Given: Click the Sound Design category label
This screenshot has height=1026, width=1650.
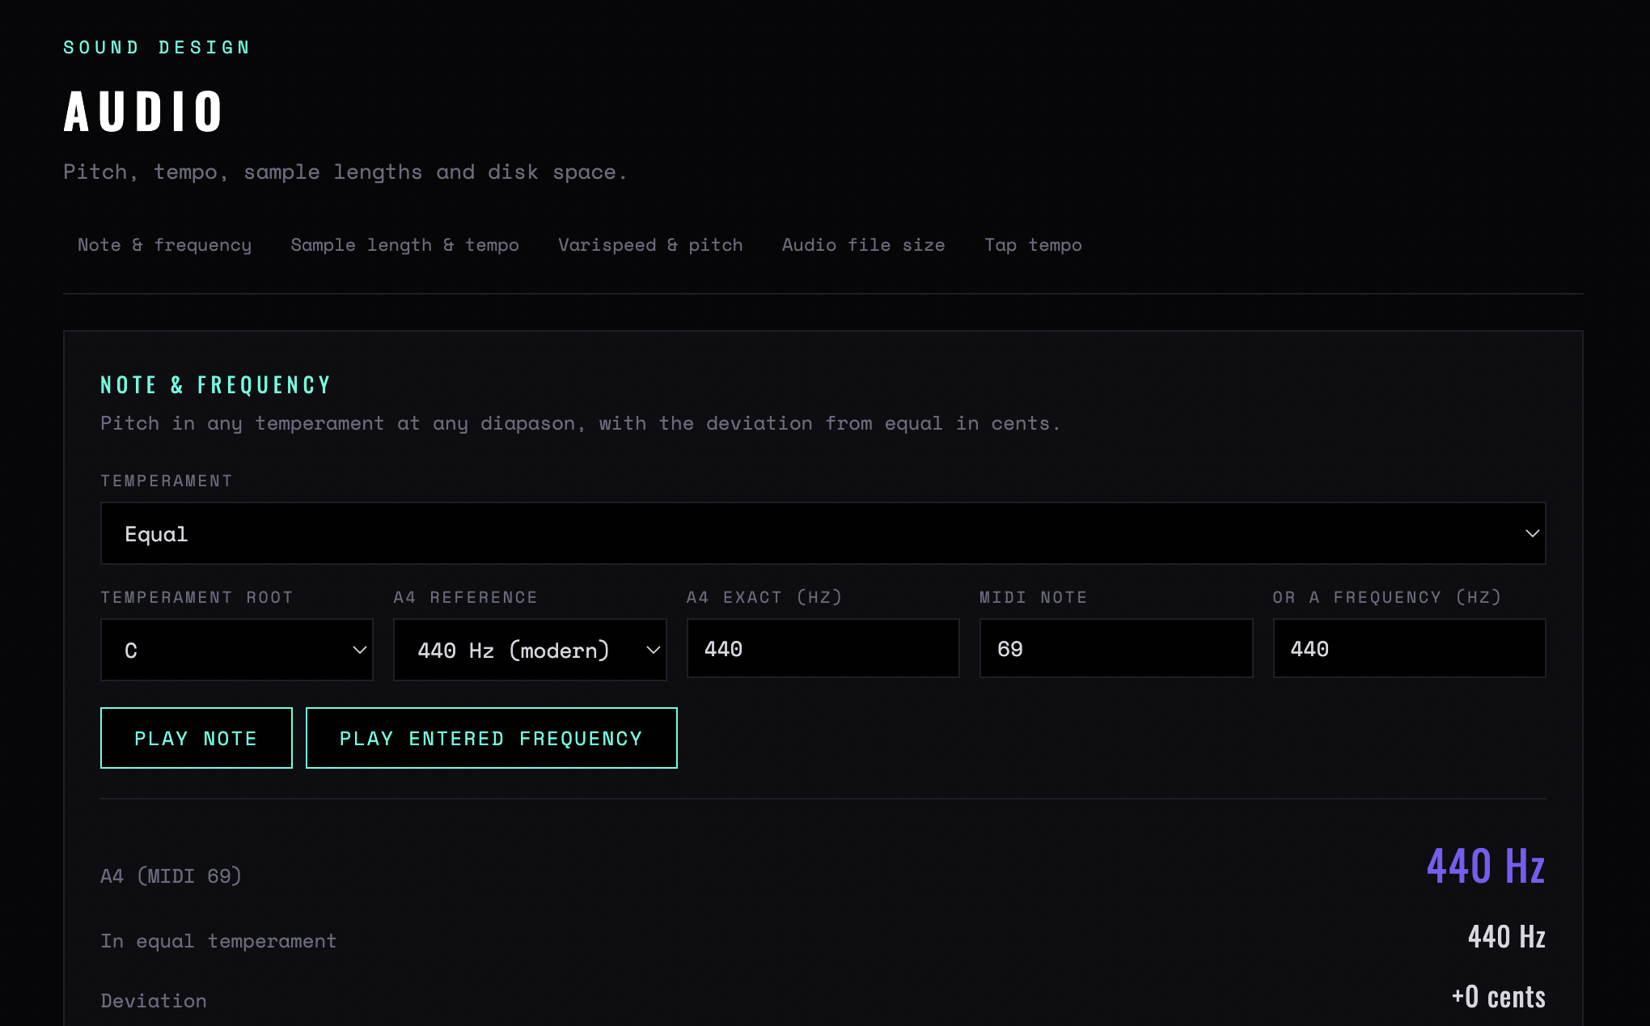Looking at the screenshot, I should coord(157,48).
